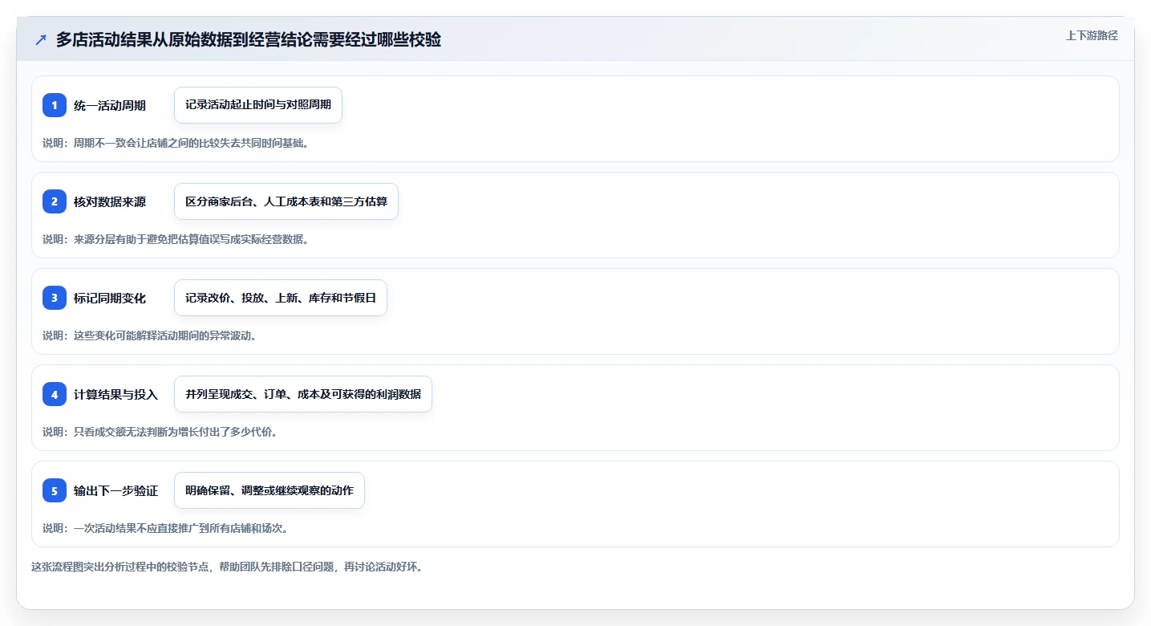The width and height of the screenshot is (1151, 626).
Task: Click the 并列呈现成交、订单、成本及可获得的利润数据 chip
Action: pos(303,394)
